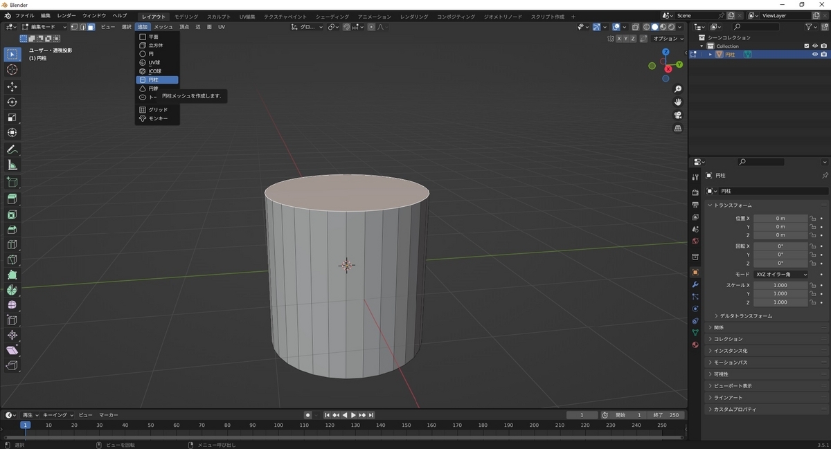This screenshot has width=831, height=449.
Task: Open the オプション button in viewport header
Action: (668, 39)
